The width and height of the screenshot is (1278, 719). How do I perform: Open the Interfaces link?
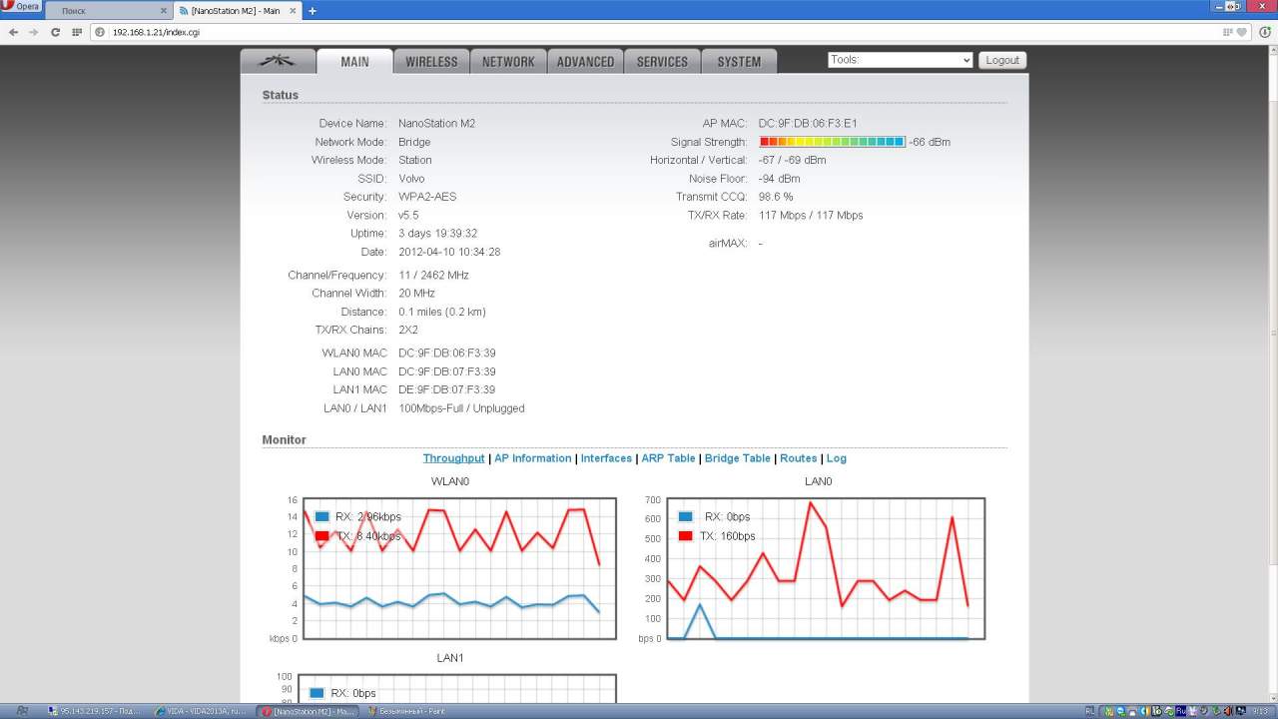(606, 458)
